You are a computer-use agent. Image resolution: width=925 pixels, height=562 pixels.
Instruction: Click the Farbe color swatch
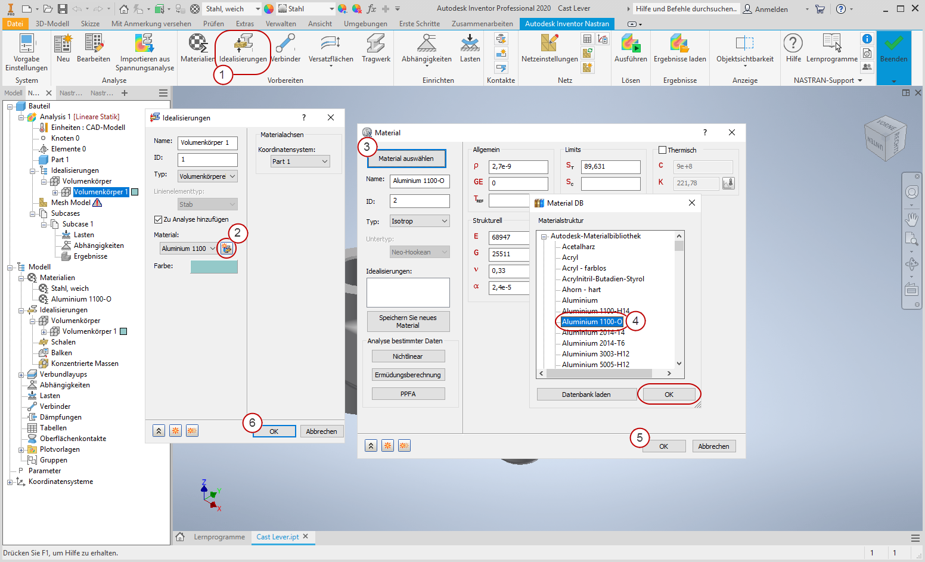coord(214,266)
